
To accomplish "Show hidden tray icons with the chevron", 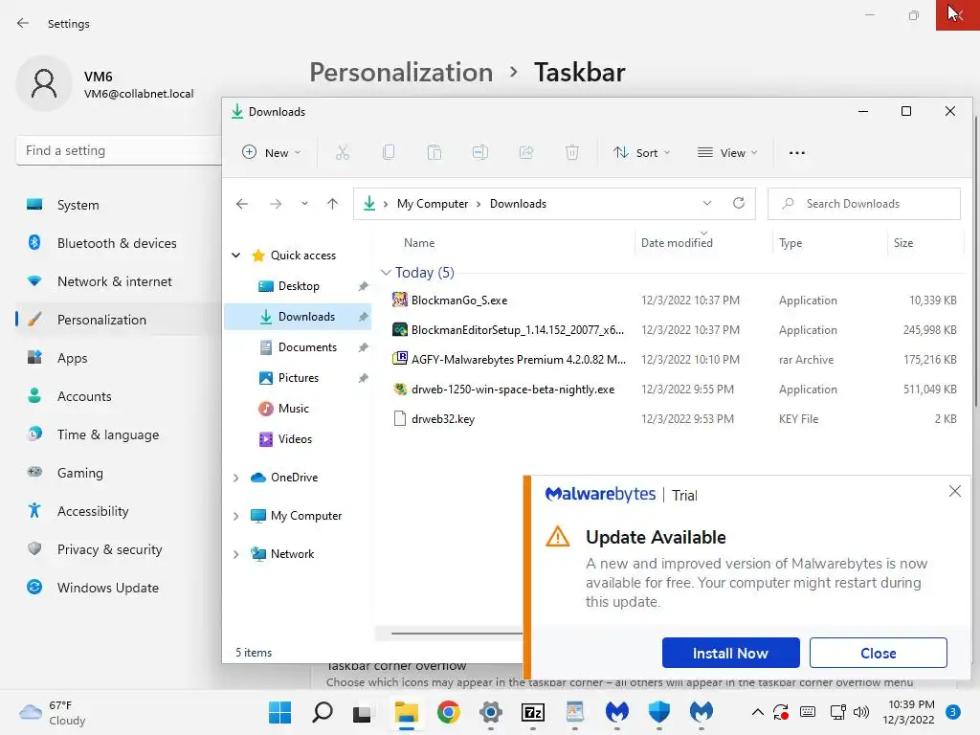I will point(758,712).
